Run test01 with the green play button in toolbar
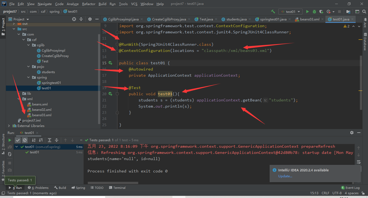Screen dimensions: 368x198 [307, 12]
